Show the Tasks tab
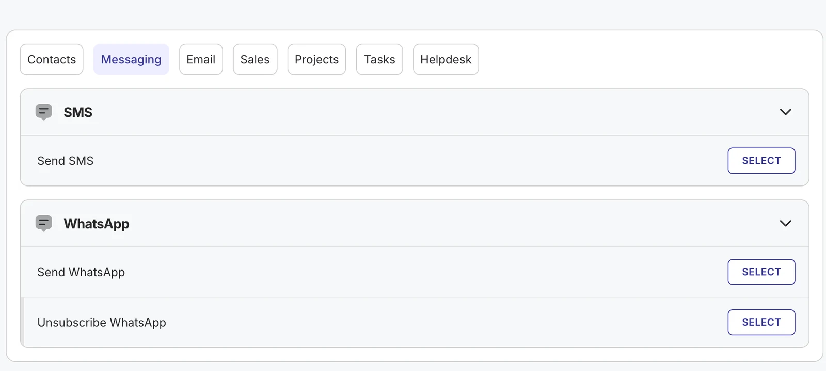 (379, 59)
